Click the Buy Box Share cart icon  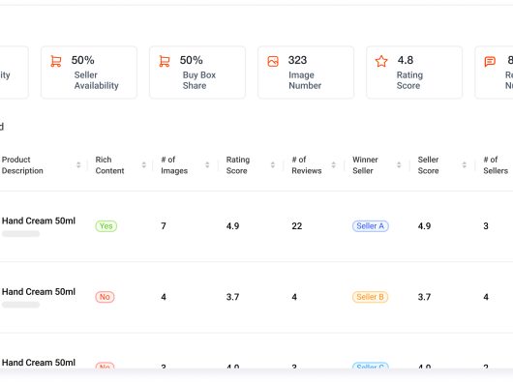coord(165,61)
